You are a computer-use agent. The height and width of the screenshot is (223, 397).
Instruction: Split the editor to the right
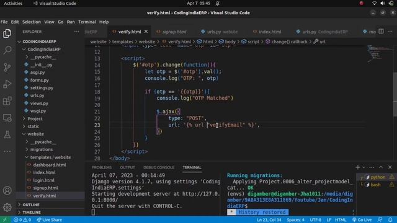tap(381, 32)
